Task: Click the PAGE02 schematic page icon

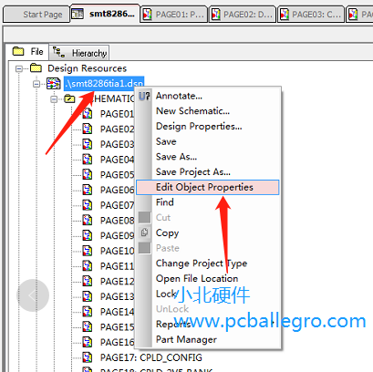Action: point(88,129)
